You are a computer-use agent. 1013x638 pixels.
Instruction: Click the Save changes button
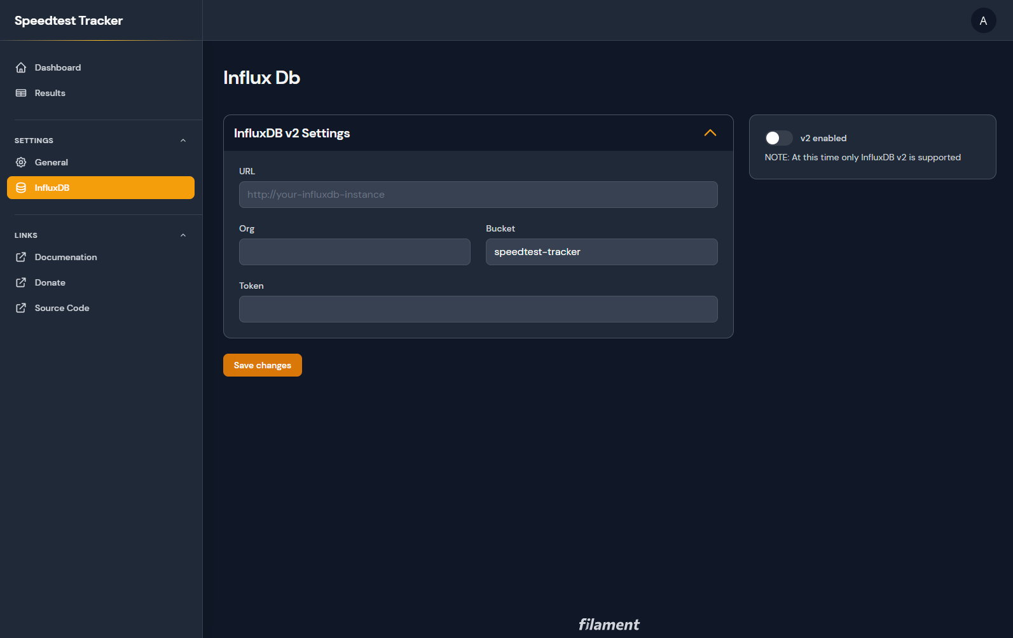[263, 365]
